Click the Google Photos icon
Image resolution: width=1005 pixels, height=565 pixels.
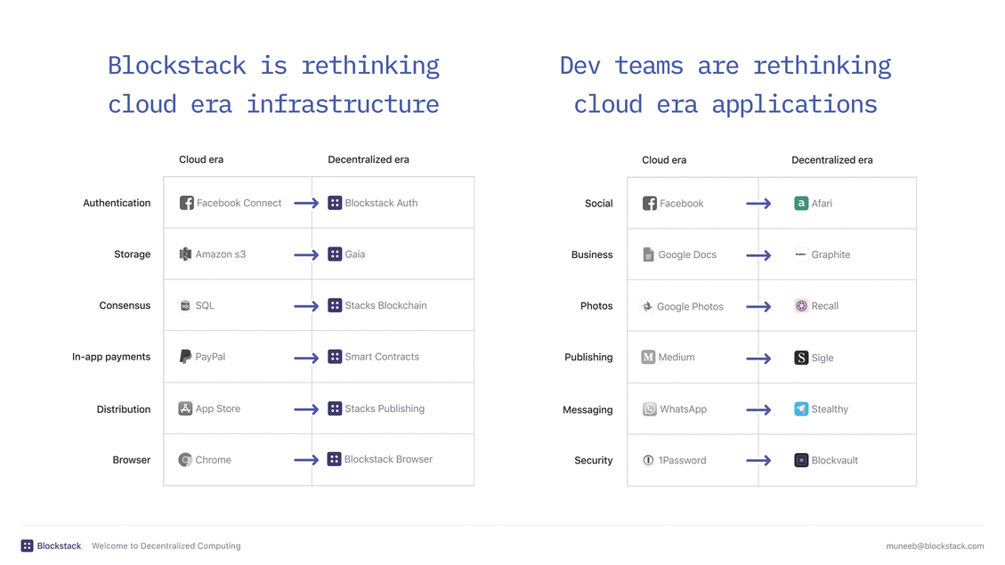[647, 306]
